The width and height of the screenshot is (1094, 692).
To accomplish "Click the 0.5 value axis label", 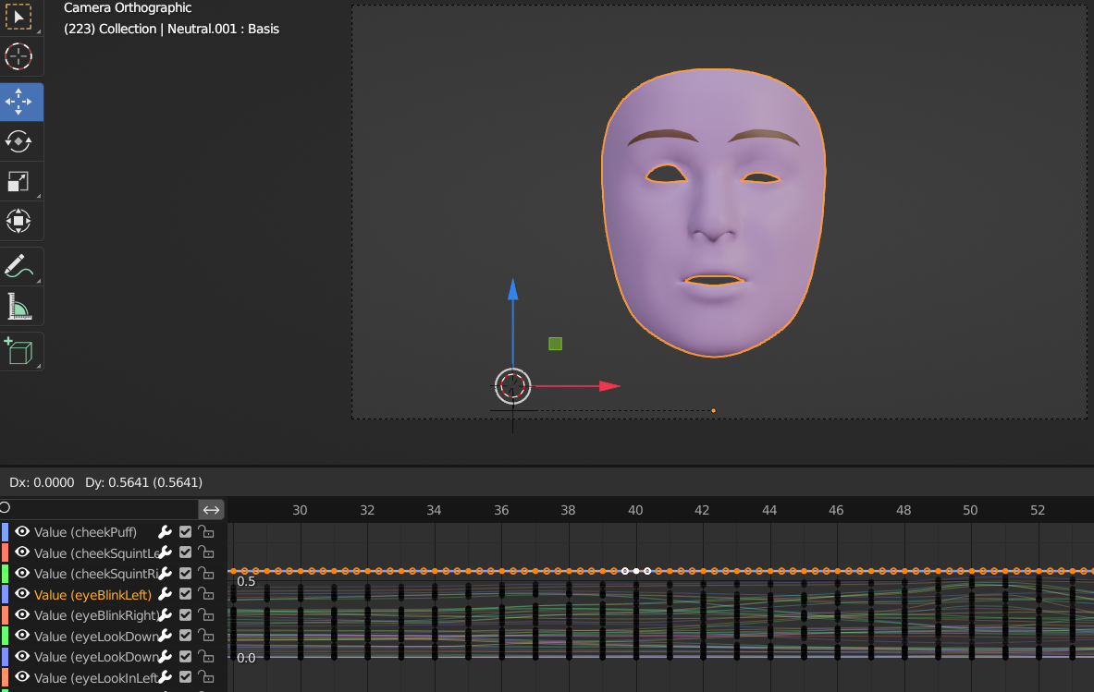I will tap(246, 581).
